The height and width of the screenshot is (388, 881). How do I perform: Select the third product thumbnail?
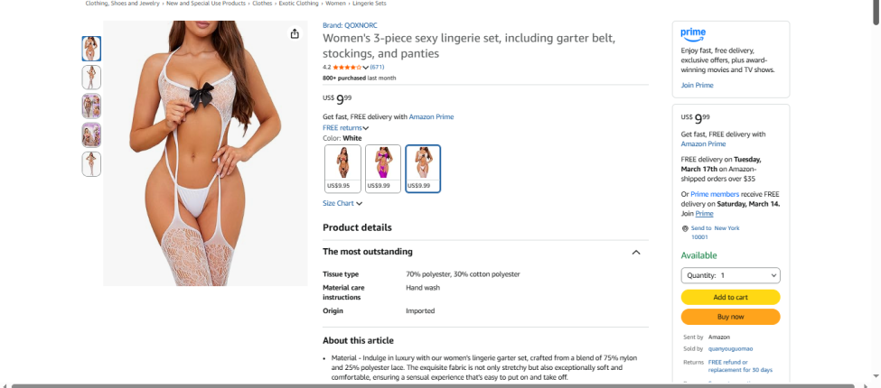pos(91,106)
